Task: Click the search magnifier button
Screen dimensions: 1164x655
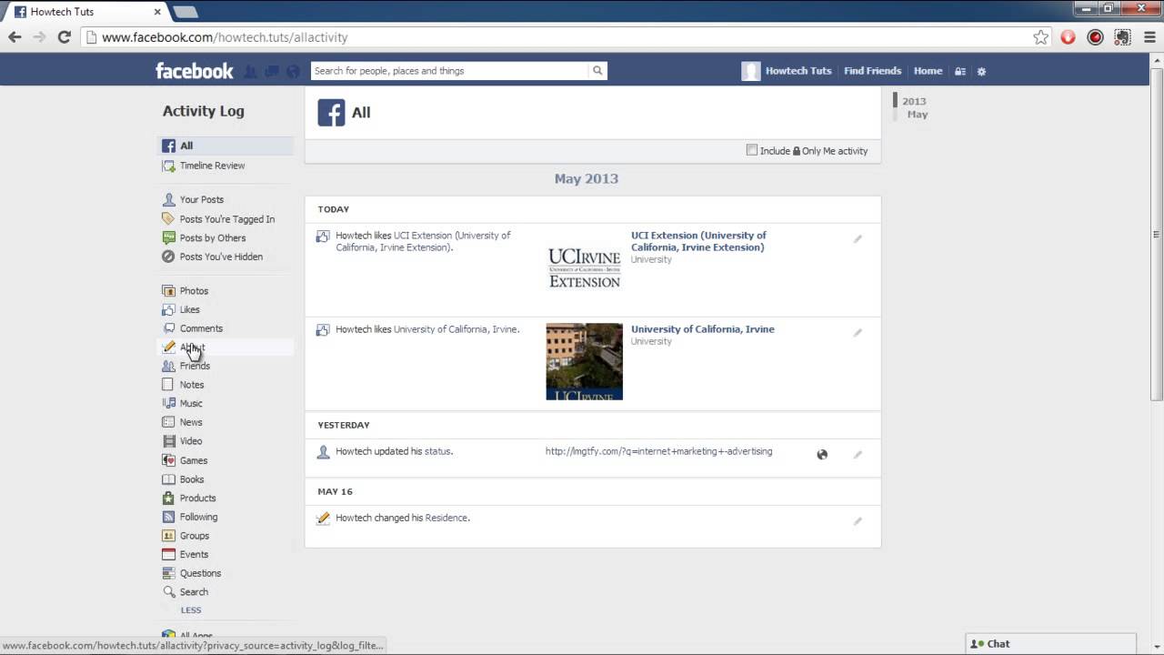Action: (597, 71)
